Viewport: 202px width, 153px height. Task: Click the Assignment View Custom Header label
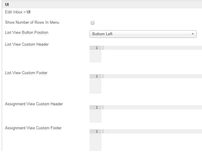tap(34, 104)
